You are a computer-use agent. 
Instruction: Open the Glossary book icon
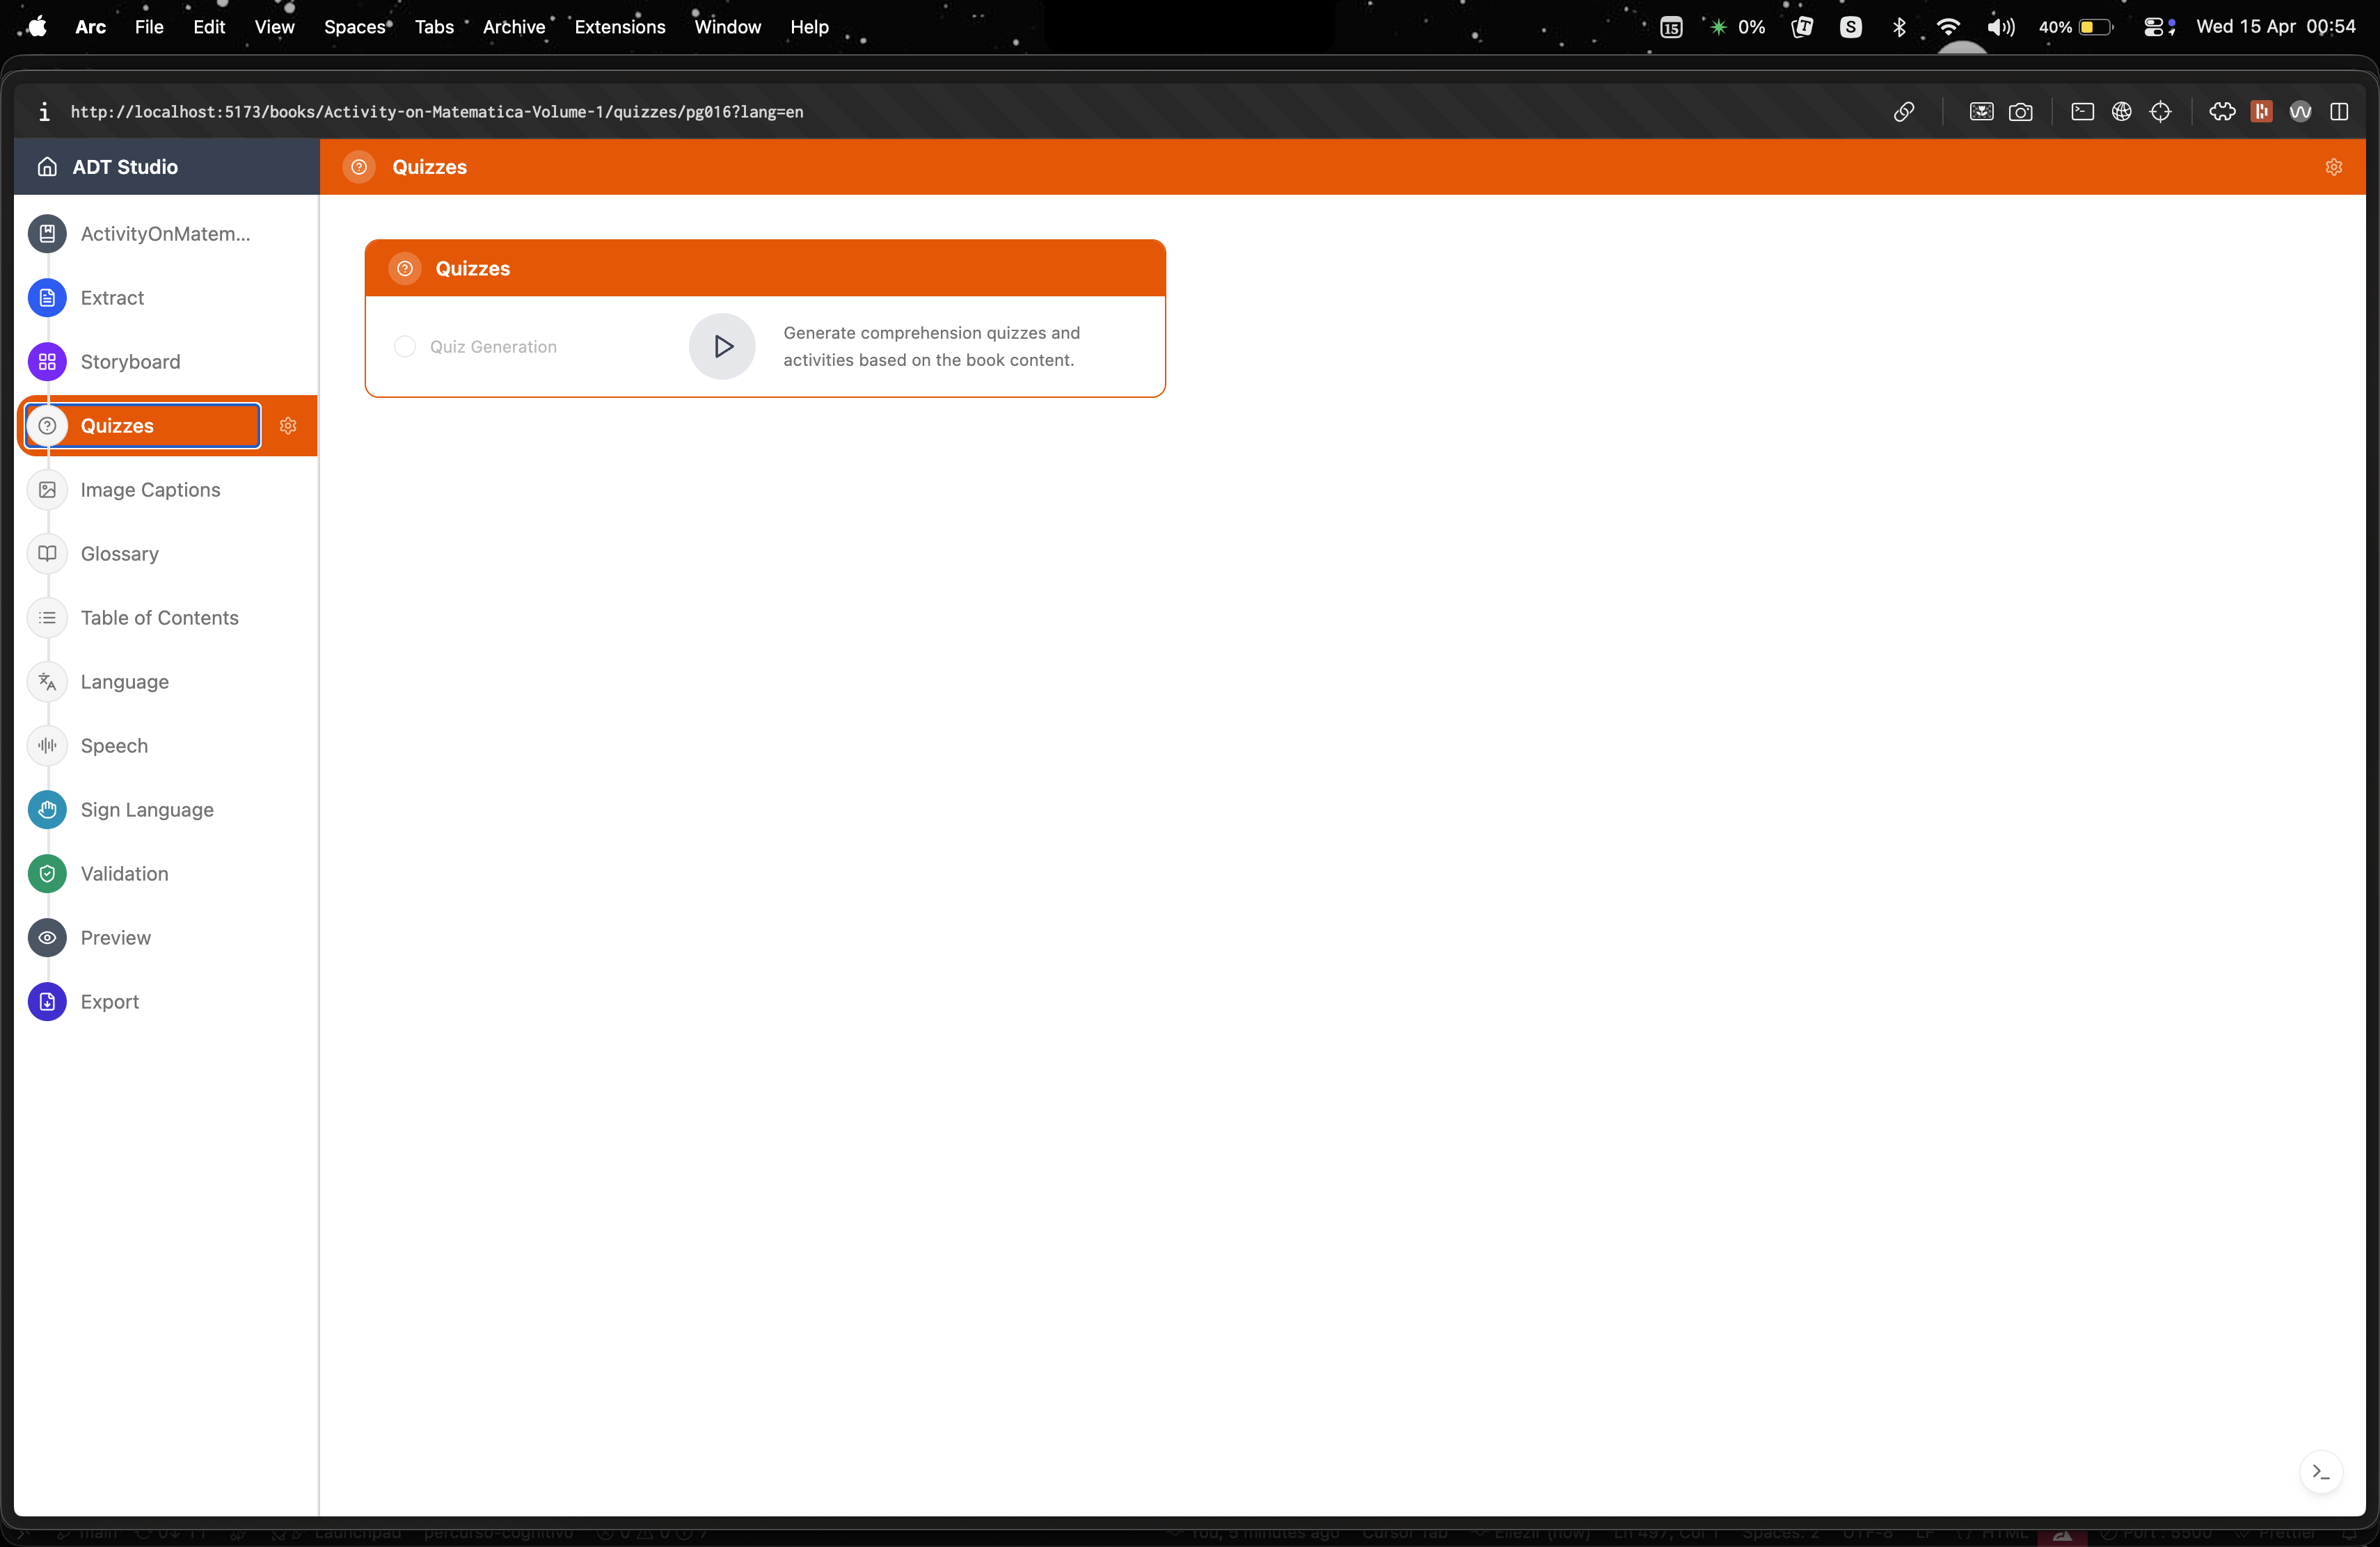pos(47,554)
